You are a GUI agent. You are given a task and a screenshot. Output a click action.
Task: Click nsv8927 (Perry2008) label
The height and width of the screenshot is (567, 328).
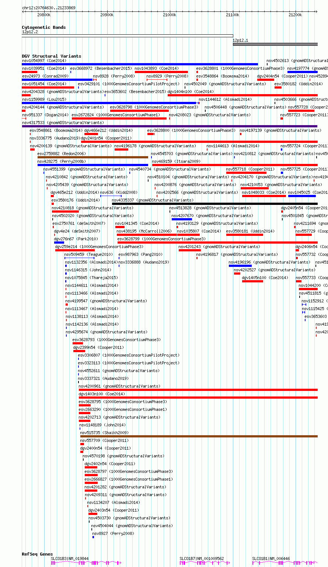[113, 533]
